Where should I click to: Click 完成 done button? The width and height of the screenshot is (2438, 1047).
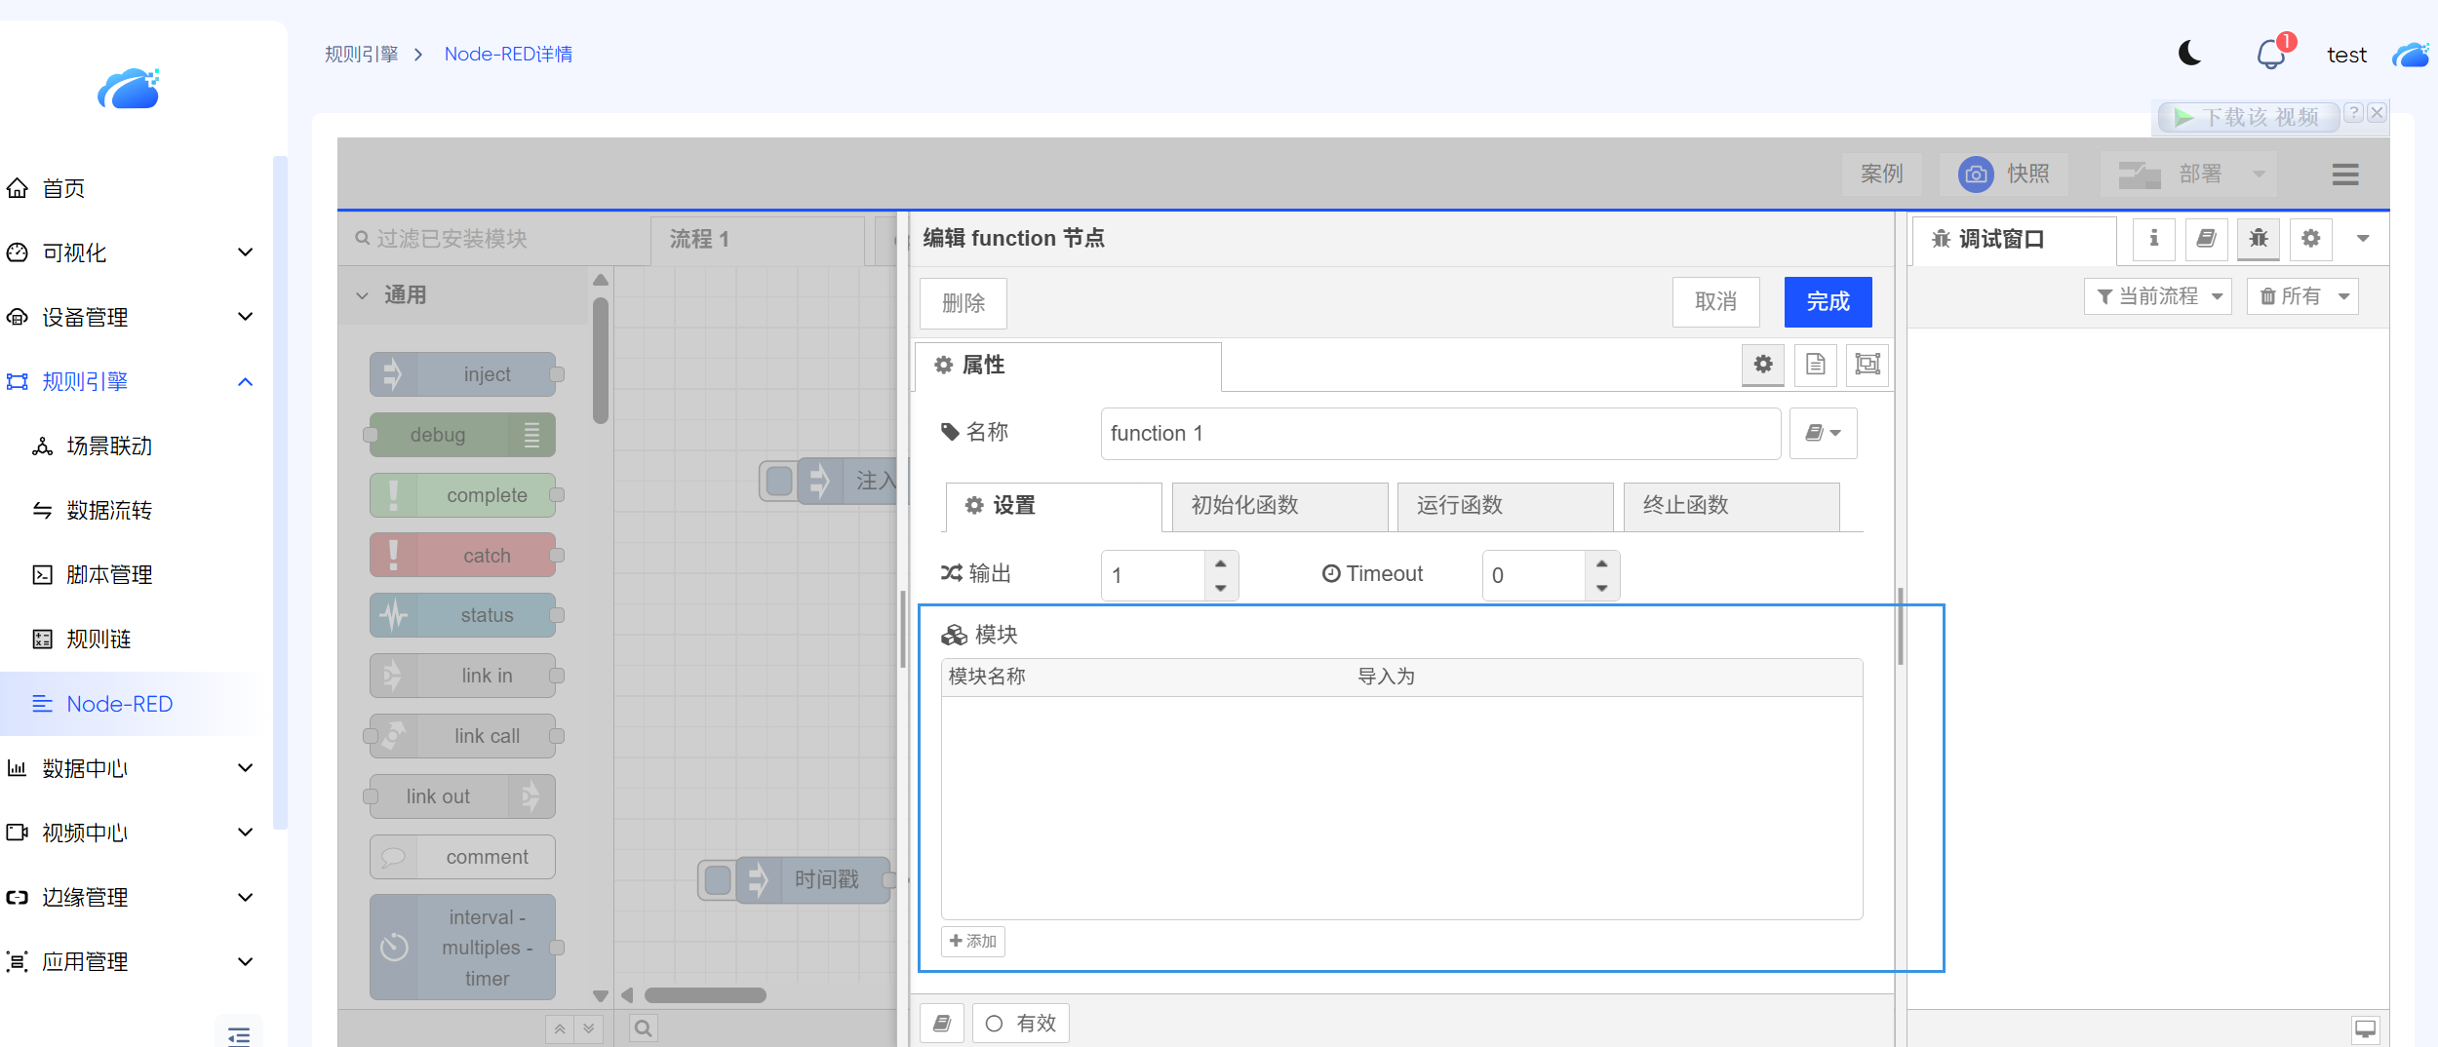coord(1828,302)
